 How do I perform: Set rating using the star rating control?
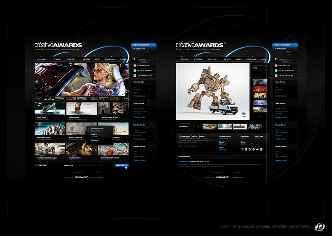point(244,144)
